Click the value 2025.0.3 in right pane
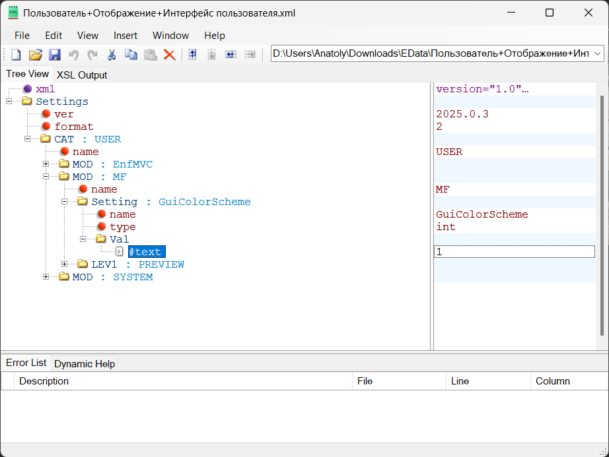This screenshot has width=609, height=457. coord(462,114)
